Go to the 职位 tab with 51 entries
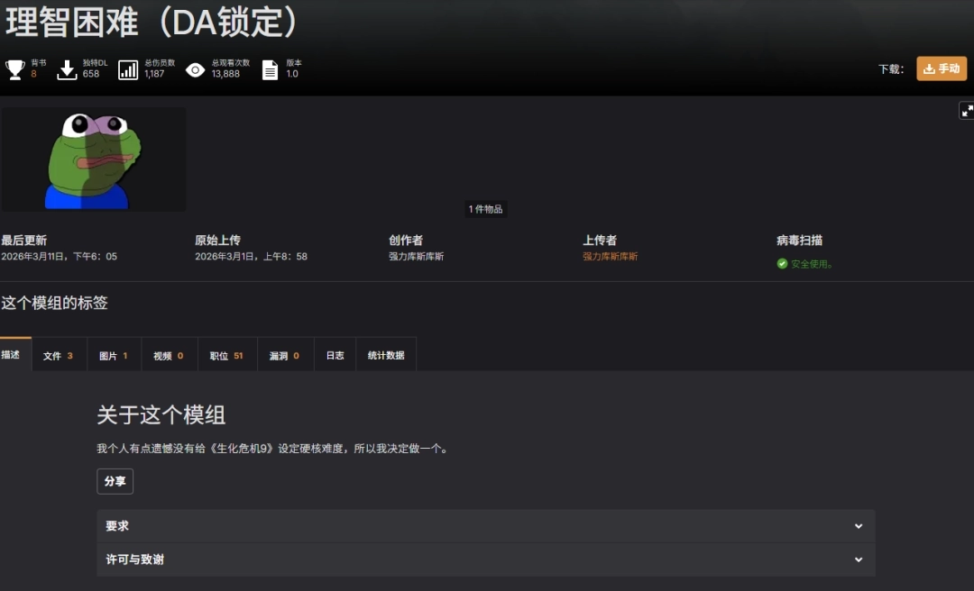The height and width of the screenshot is (591, 974). click(226, 356)
